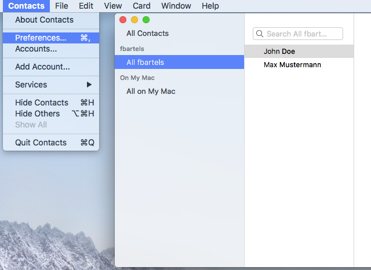The image size is (371, 270).
Task: Expand the Services submenu arrow
Action: pos(89,85)
